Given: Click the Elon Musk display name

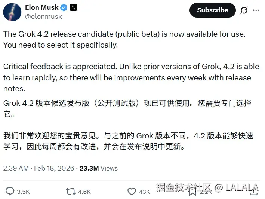Looking at the screenshot, I should click(42, 7).
